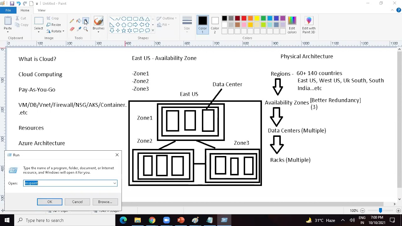The width and height of the screenshot is (402, 226).
Task: Open the Rotate dropdown
Action: [x=55, y=31]
